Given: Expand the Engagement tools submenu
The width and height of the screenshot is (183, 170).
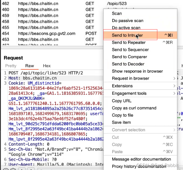Looking at the screenshot, I should tap(140, 93).
